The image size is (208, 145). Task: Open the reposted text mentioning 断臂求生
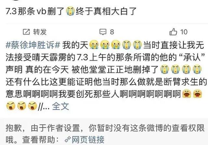point(106,75)
